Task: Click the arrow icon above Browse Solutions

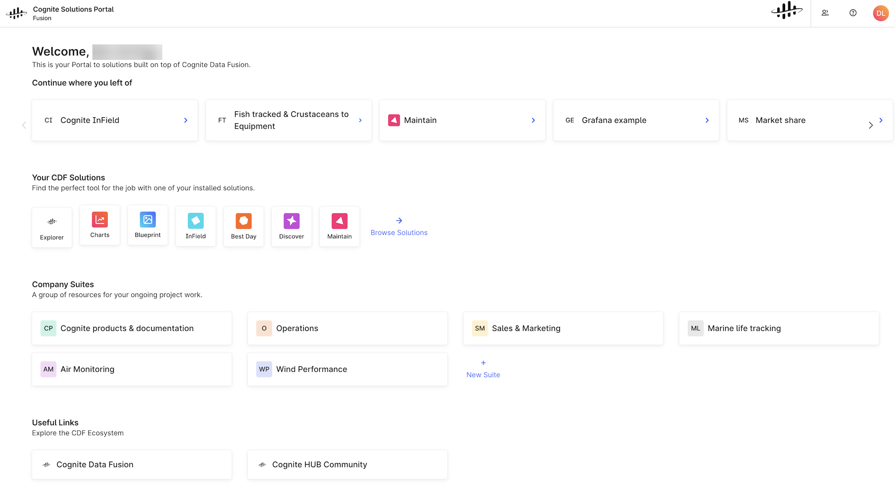Action: [399, 221]
